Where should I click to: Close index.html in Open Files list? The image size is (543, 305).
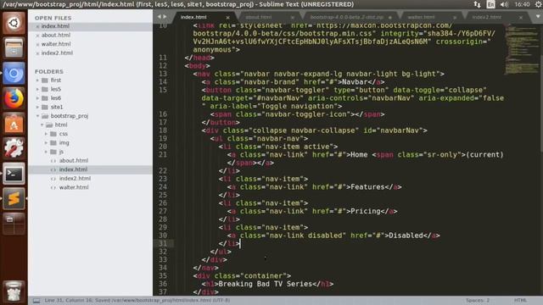coord(37,26)
